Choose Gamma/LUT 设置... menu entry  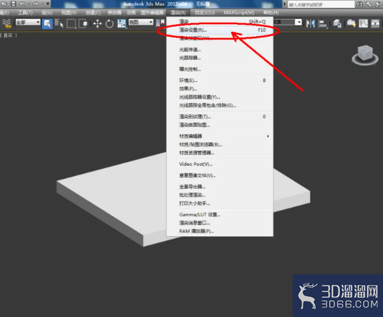pos(220,215)
